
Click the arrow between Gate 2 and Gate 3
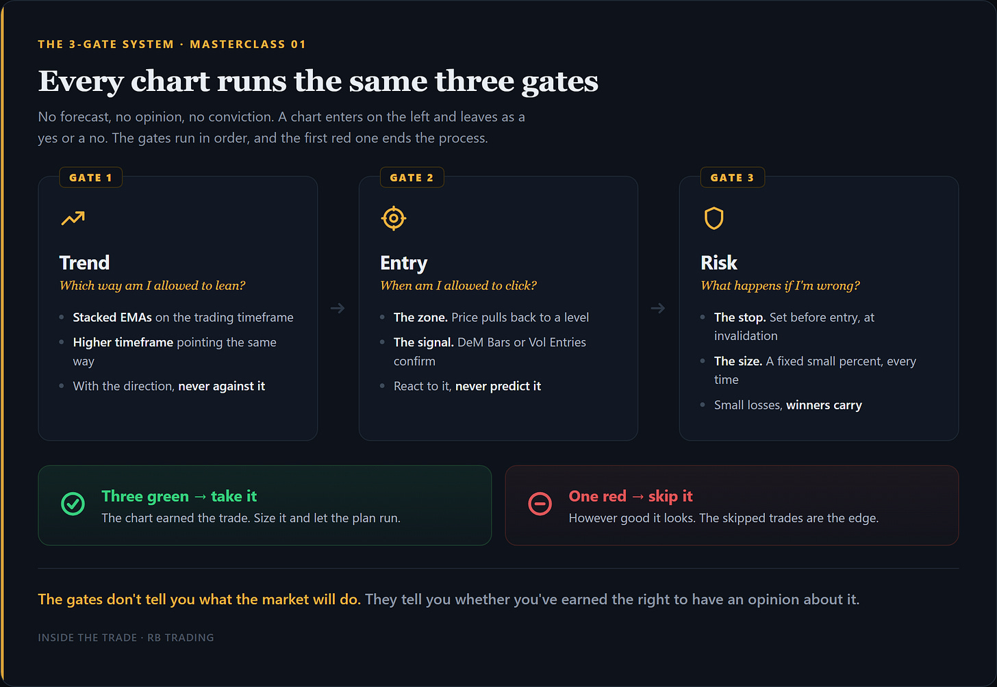pos(658,309)
